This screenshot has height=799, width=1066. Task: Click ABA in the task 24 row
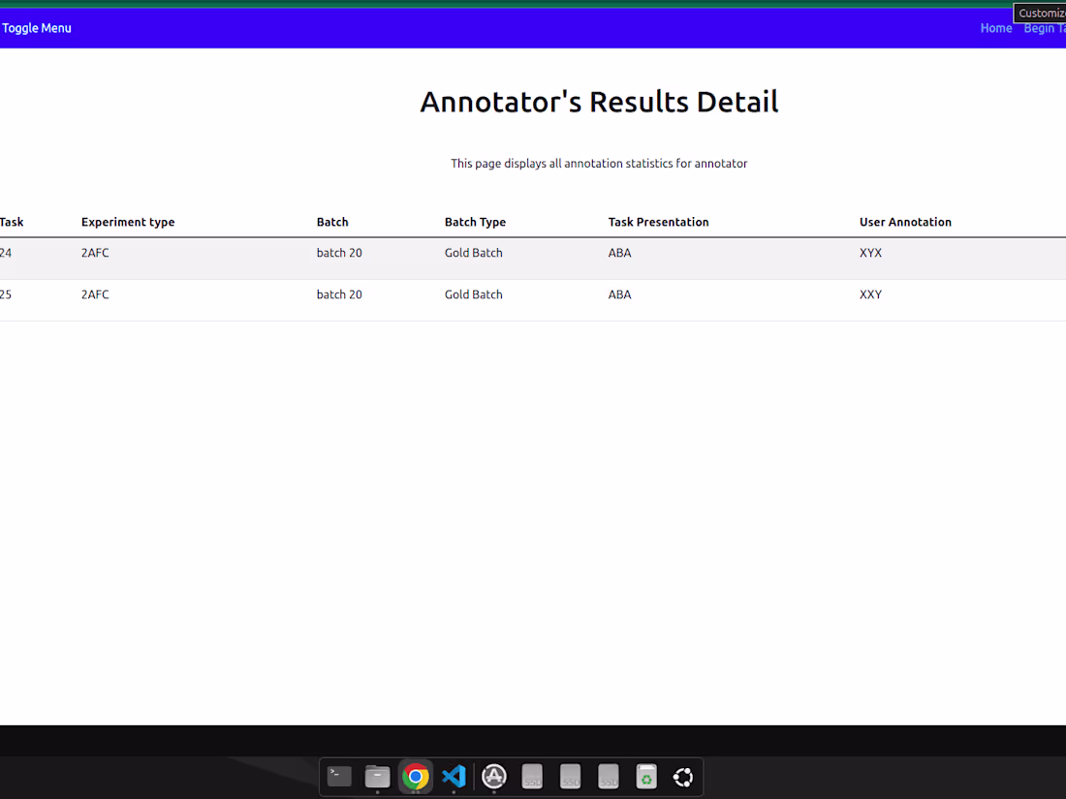pos(619,253)
